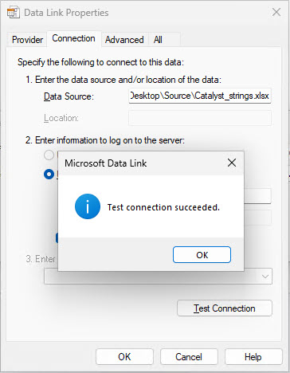The image size is (290, 373).
Task: Expand the dropdown arrow under step 3
Action: tap(265, 277)
